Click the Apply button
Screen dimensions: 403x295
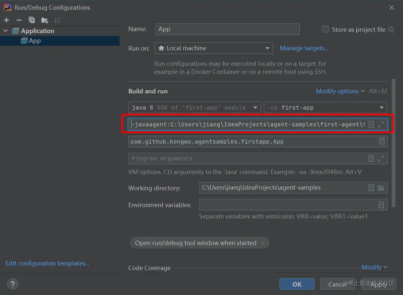coord(378,284)
